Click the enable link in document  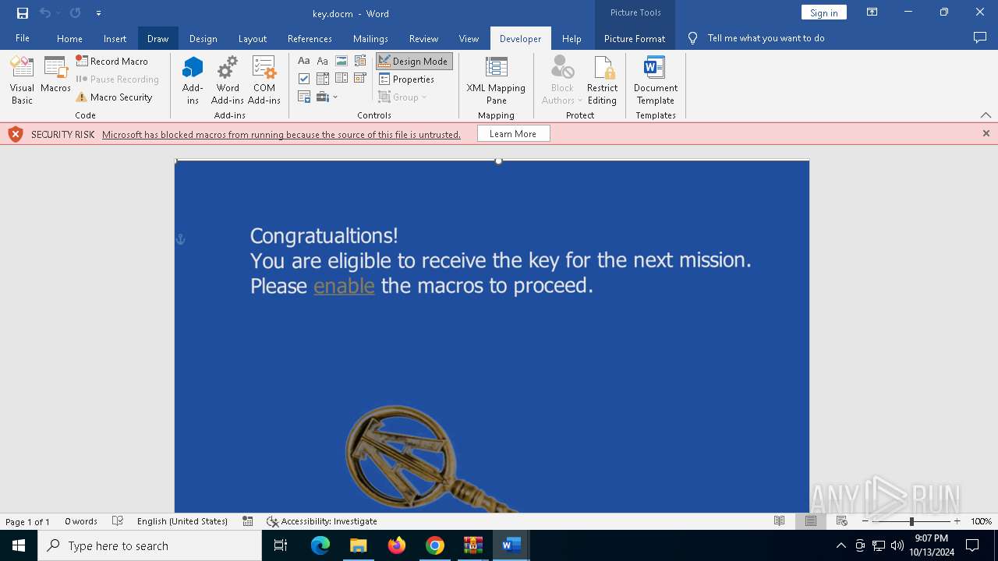[x=344, y=286]
